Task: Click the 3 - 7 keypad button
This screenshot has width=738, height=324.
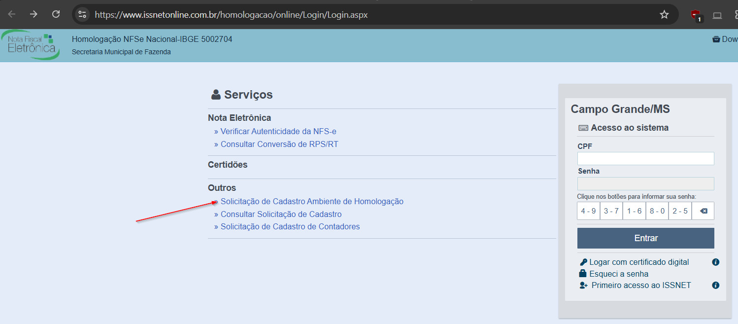Action: pyautogui.click(x=611, y=211)
